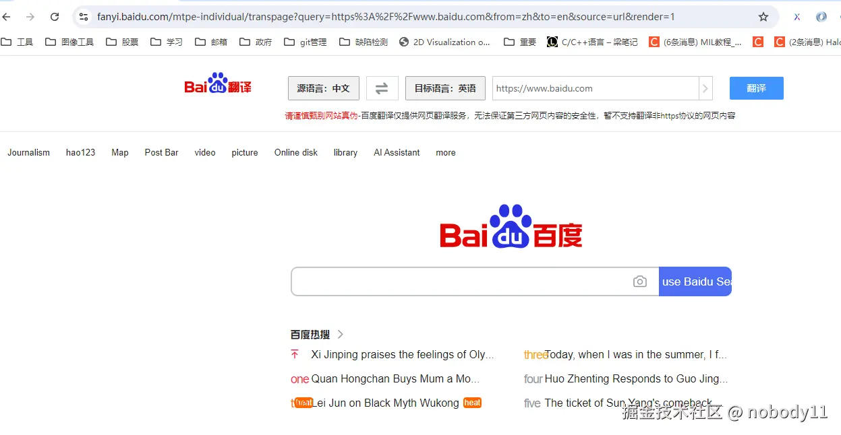Image resolution: width=841 pixels, height=435 pixels.
Task: Open the AI Assistant nav link
Action: [397, 152]
